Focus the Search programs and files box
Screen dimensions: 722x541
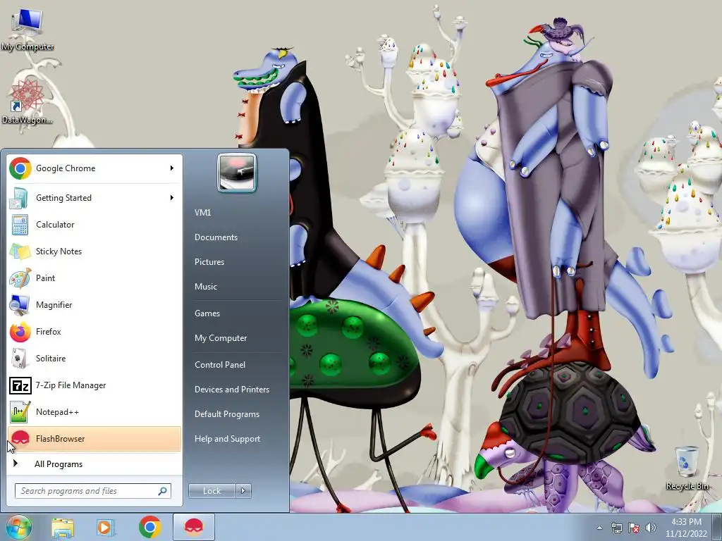92,491
